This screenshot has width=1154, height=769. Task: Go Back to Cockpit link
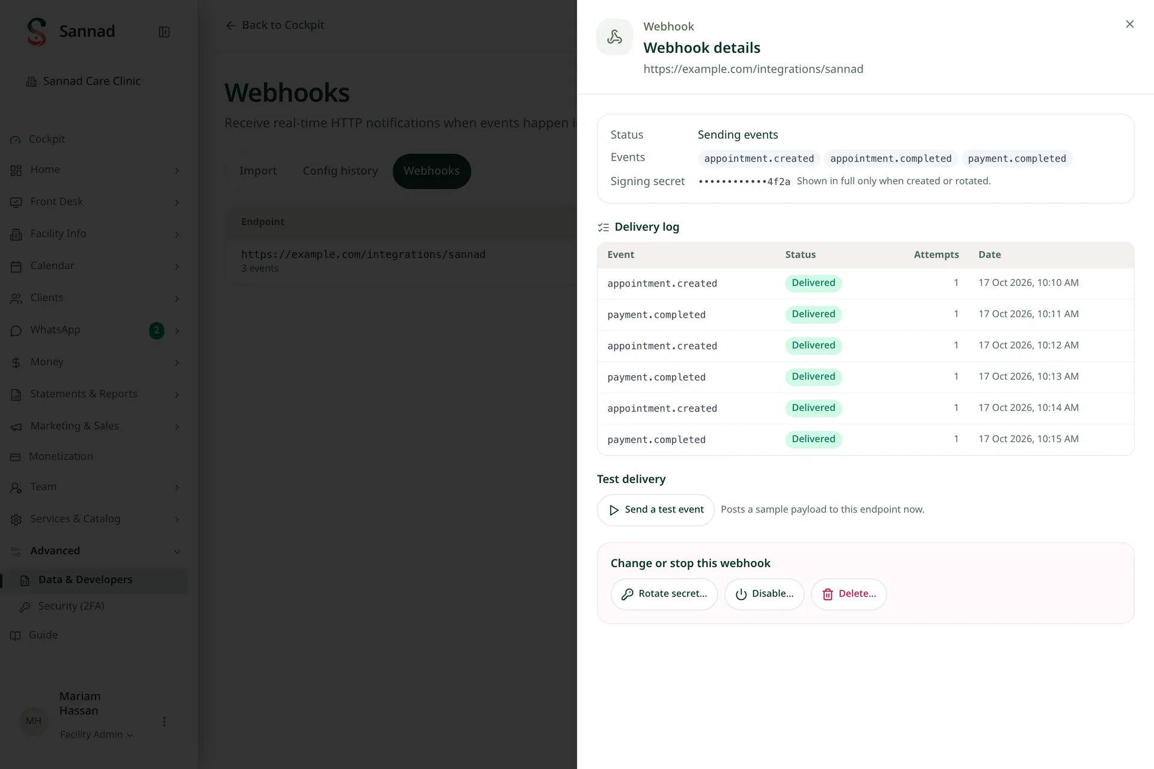tap(275, 25)
